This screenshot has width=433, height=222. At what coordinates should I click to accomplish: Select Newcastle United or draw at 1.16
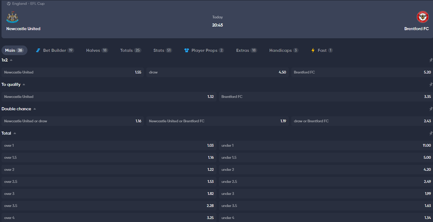(x=73, y=121)
